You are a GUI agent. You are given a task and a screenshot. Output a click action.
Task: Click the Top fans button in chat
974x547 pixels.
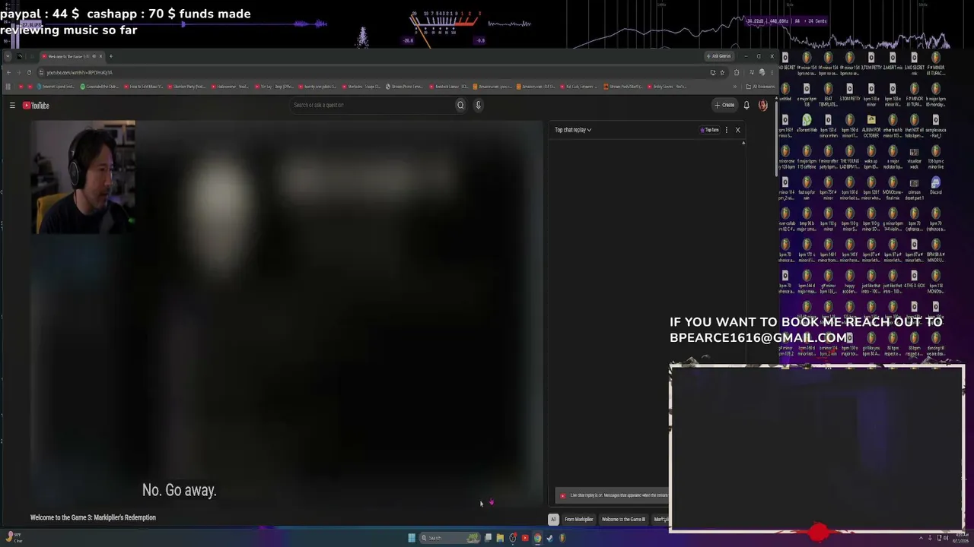coord(710,130)
